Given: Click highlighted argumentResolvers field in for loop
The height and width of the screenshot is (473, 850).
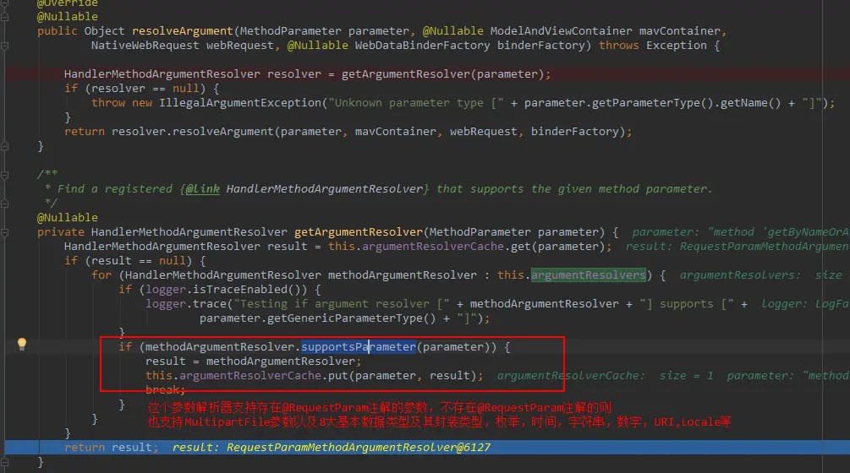Looking at the screenshot, I should [x=588, y=275].
